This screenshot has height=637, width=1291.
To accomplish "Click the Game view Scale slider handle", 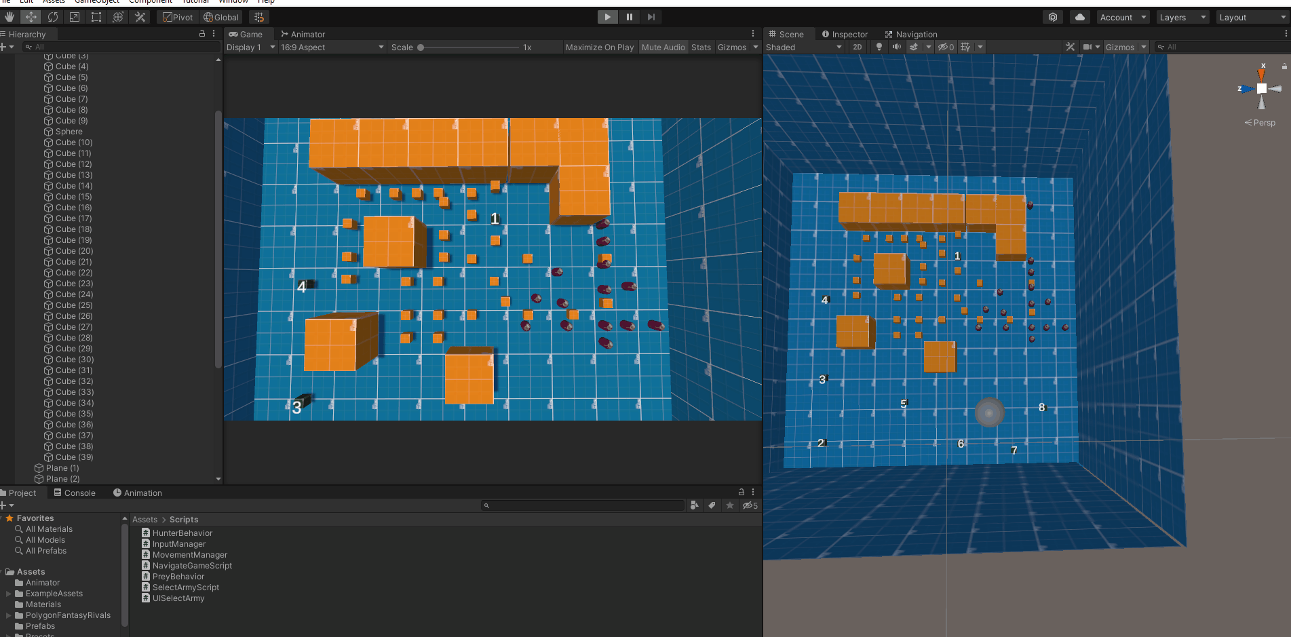I will click(x=421, y=47).
